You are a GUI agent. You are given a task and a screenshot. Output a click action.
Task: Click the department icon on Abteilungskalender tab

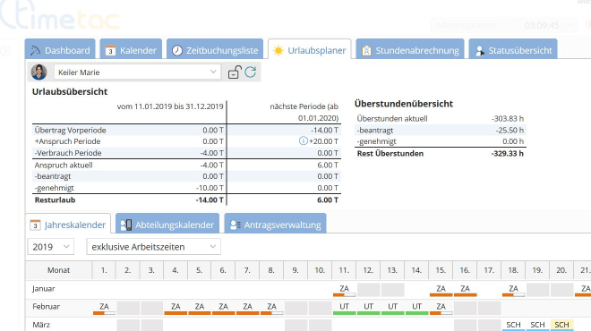point(126,225)
